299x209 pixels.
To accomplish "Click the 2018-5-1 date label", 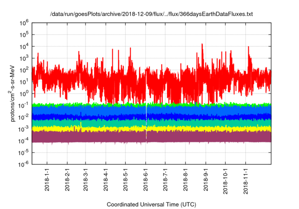I will click(125, 180).
